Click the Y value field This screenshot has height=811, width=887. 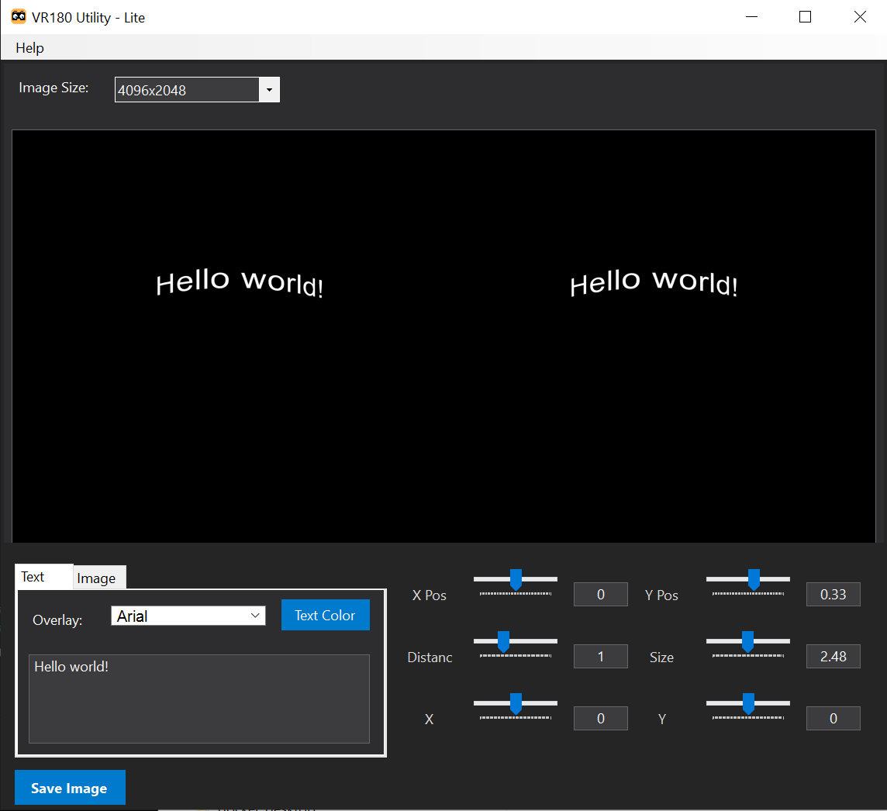tap(834, 718)
